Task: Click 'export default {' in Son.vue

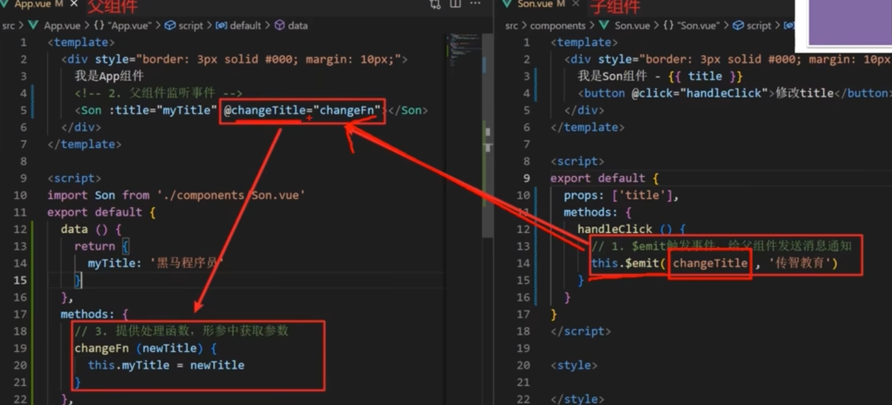Action: 605,178
